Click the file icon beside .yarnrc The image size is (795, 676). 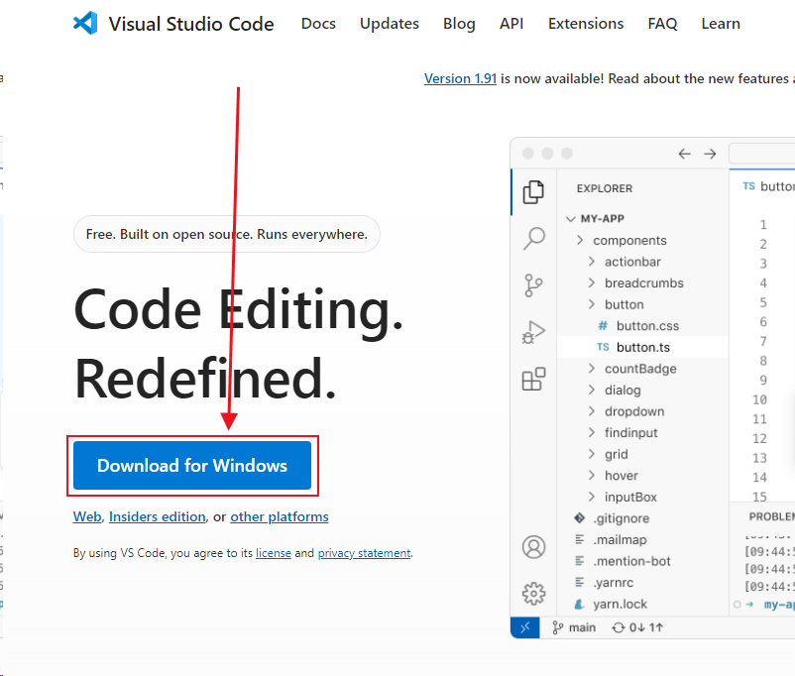580,582
